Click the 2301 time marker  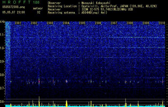pos(18,23)
